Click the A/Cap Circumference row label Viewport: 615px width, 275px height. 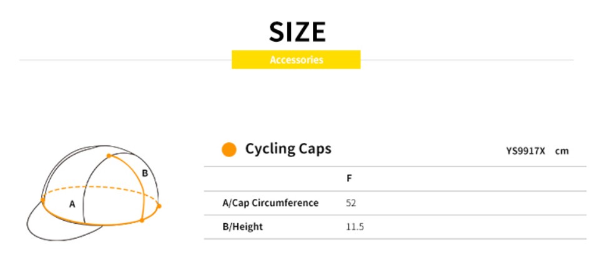click(x=270, y=203)
